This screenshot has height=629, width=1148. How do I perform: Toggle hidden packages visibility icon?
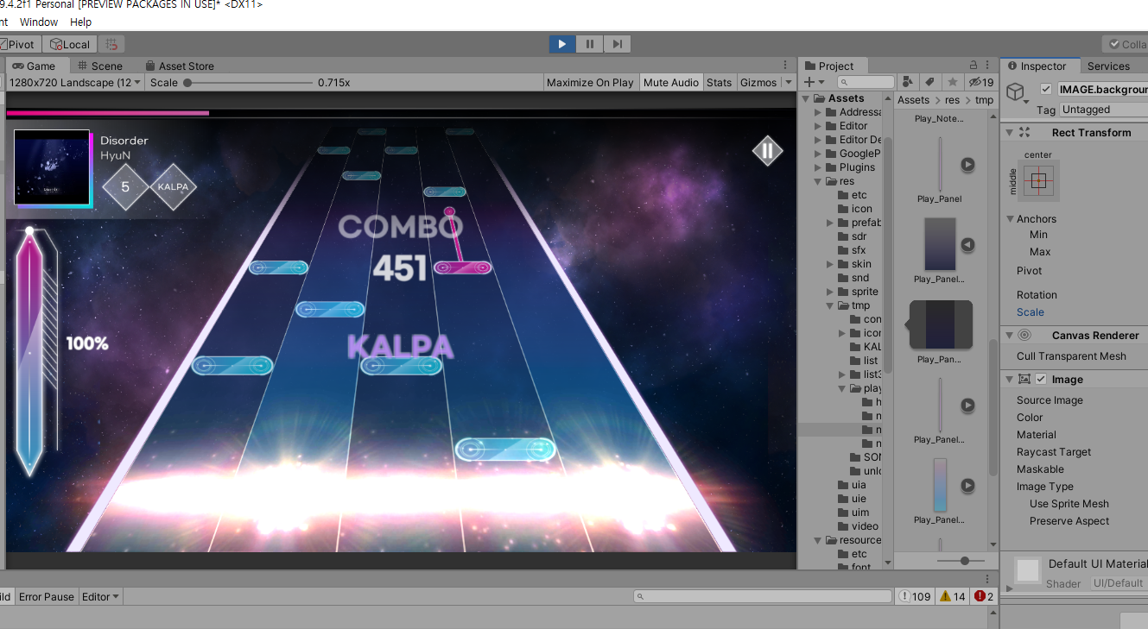(x=980, y=82)
